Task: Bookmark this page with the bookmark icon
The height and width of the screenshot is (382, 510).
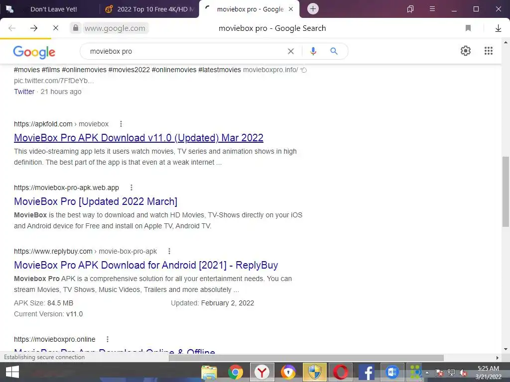Action: pyautogui.click(x=468, y=28)
